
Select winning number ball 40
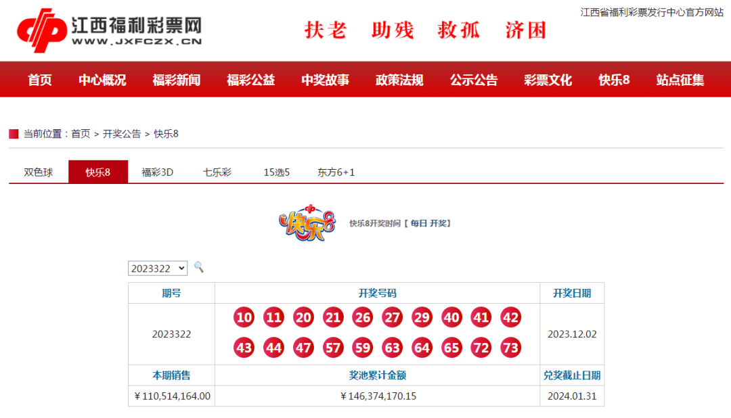451,317
